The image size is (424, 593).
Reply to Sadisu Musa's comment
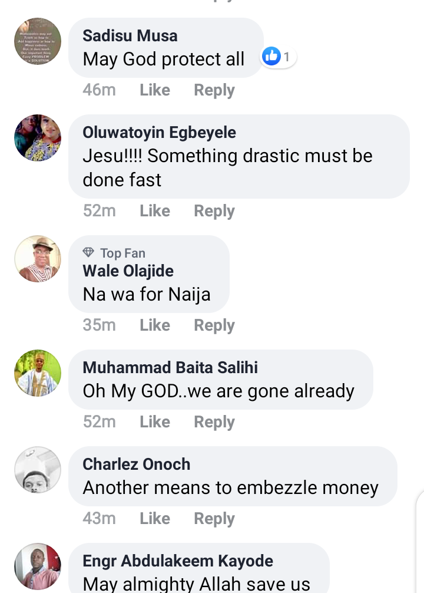(214, 90)
